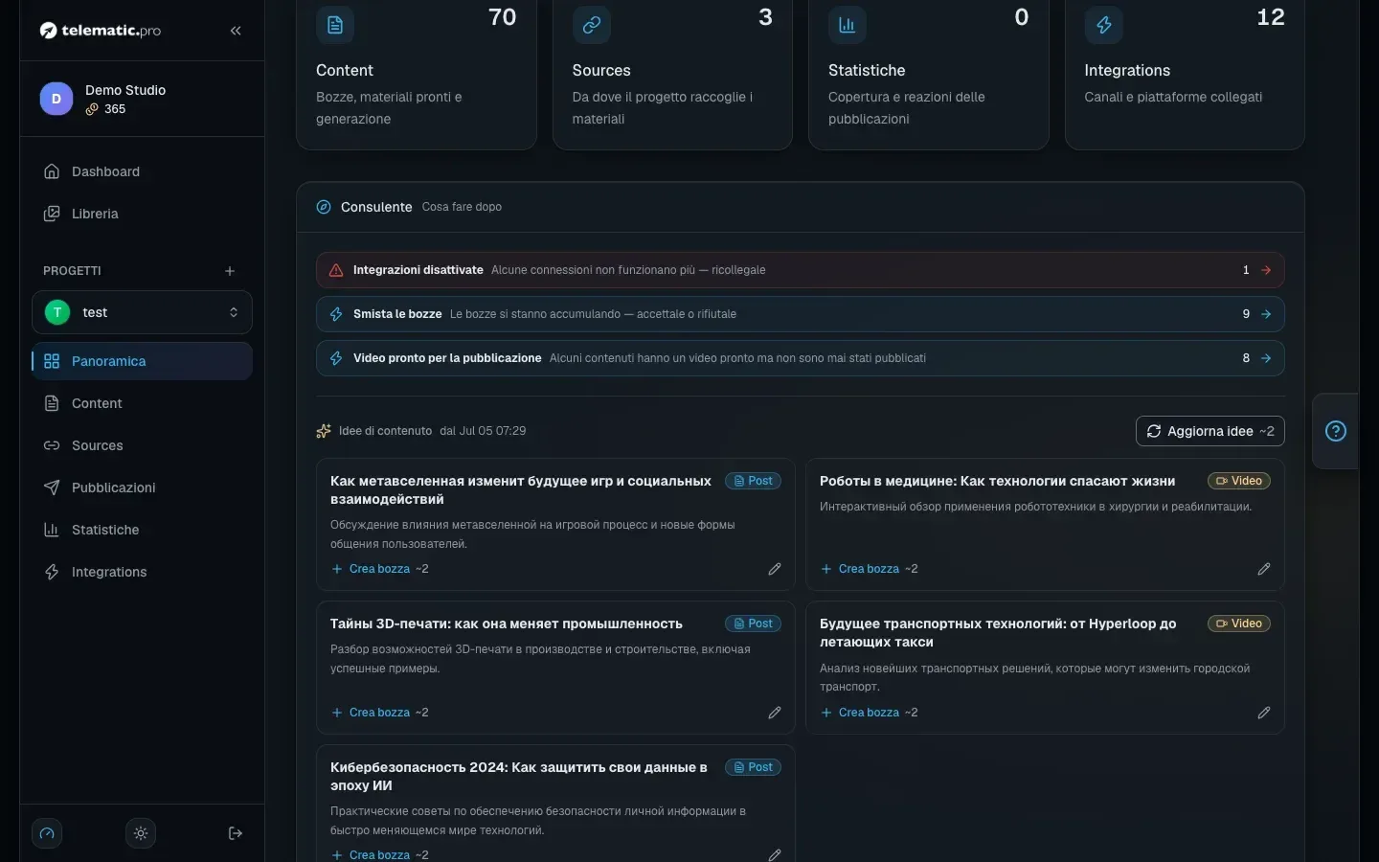The image size is (1379, 862).
Task: Click the 'dal Jul 05 07:29' timestamp
Action: (483, 431)
